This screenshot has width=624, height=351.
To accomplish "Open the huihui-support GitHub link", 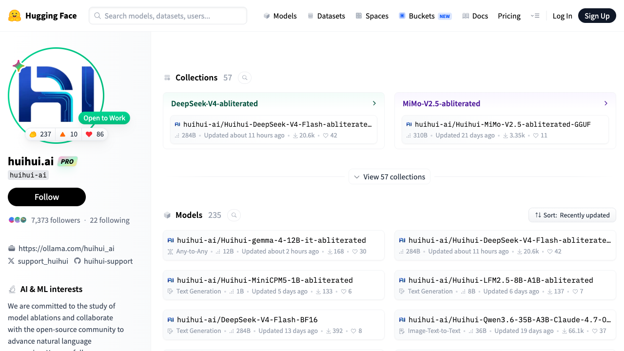I will pyautogui.click(x=108, y=261).
